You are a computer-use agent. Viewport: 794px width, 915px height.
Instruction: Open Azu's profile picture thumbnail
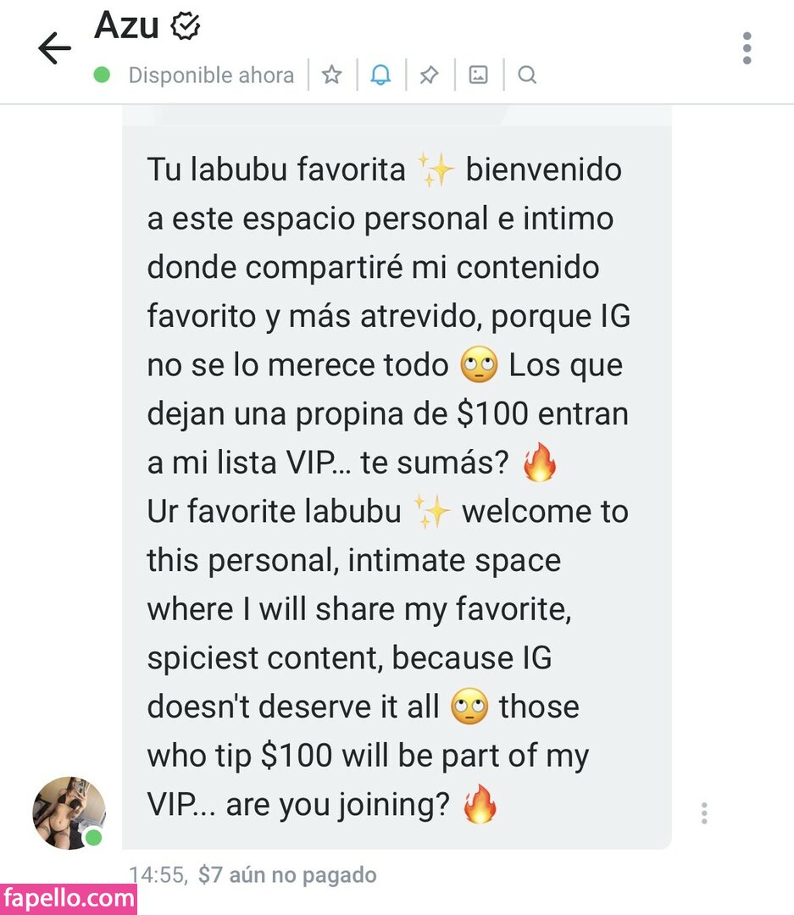tap(69, 812)
